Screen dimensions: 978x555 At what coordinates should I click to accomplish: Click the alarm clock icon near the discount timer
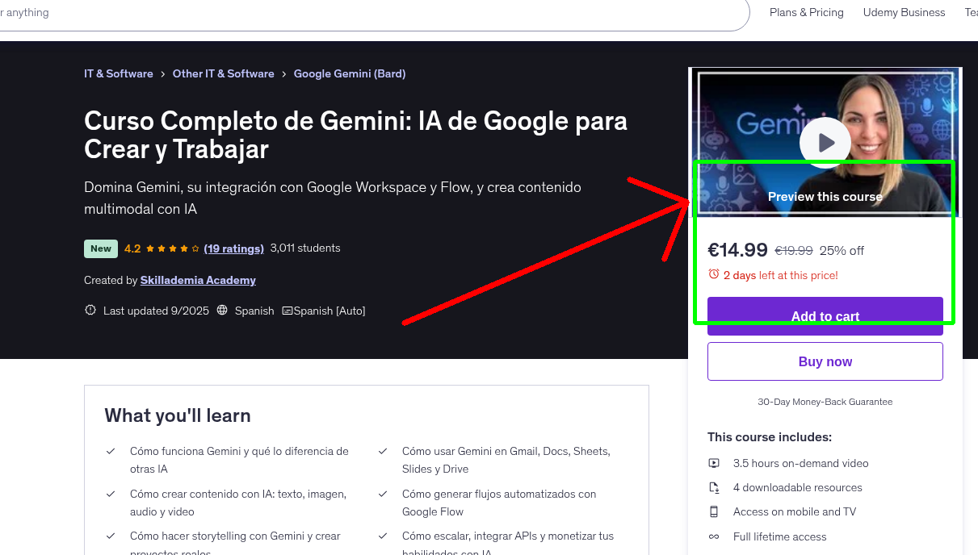(715, 274)
